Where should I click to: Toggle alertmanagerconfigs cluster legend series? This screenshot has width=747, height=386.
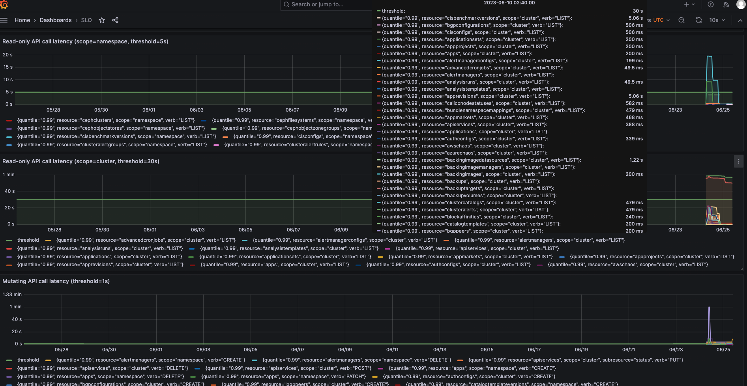point(345,240)
